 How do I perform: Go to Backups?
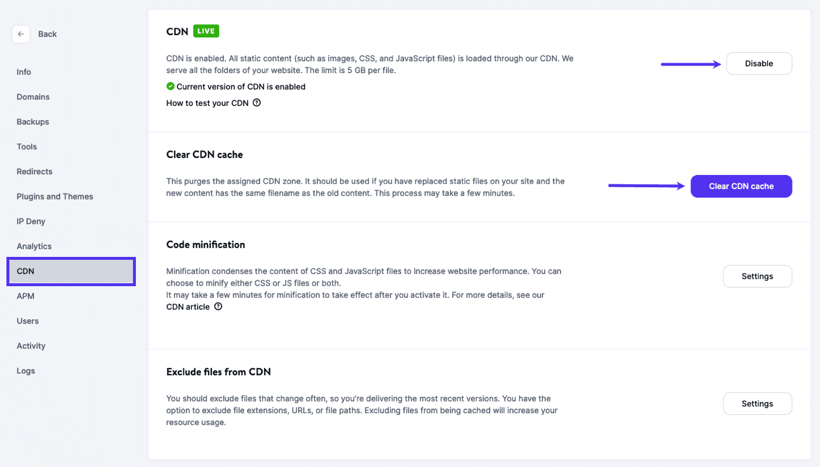(x=32, y=122)
